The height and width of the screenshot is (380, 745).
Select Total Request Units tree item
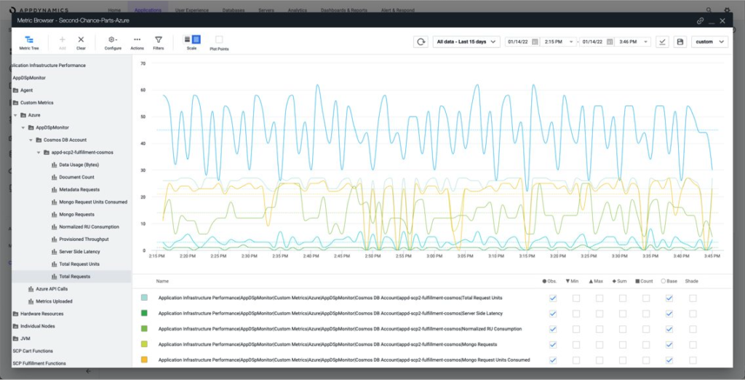click(79, 264)
